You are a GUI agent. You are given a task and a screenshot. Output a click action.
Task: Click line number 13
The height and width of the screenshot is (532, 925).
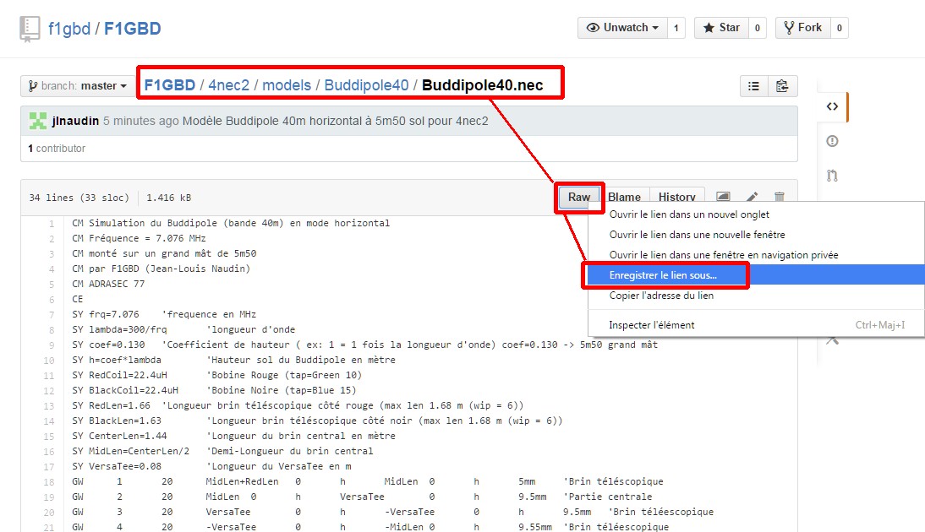pyautogui.click(x=48, y=406)
